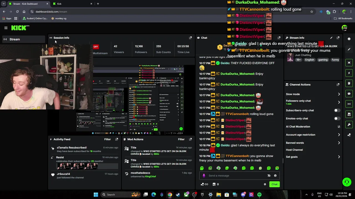Click the Kick logo
This screenshot has width=355, height=199.
point(20,28)
